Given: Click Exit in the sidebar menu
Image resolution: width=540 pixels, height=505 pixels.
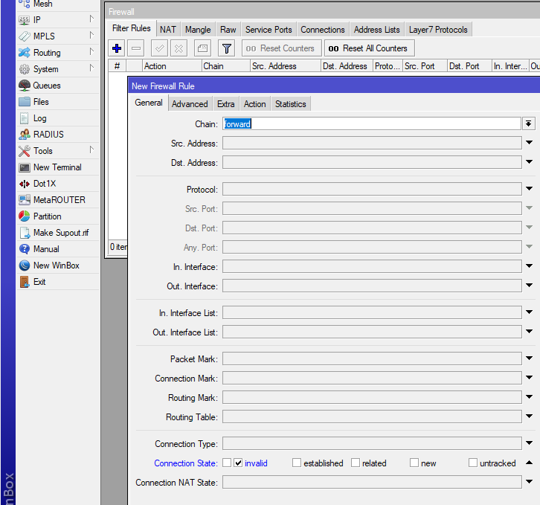Looking at the screenshot, I should click(39, 282).
